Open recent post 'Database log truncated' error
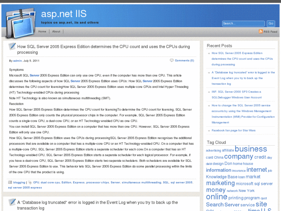Screen dimensions: 281x211 tap(243, 78)
